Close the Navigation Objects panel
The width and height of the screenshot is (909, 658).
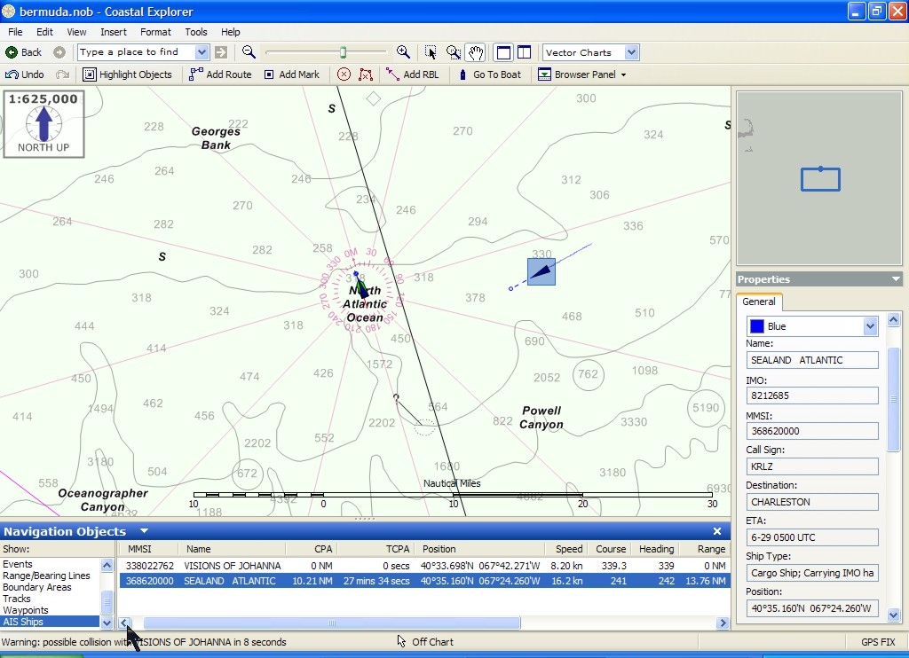click(x=717, y=531)
